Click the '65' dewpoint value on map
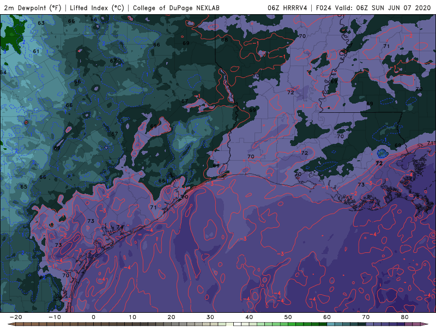Image resolution: width=436 pixels, height=327 pixels. (x=24, y=186)
